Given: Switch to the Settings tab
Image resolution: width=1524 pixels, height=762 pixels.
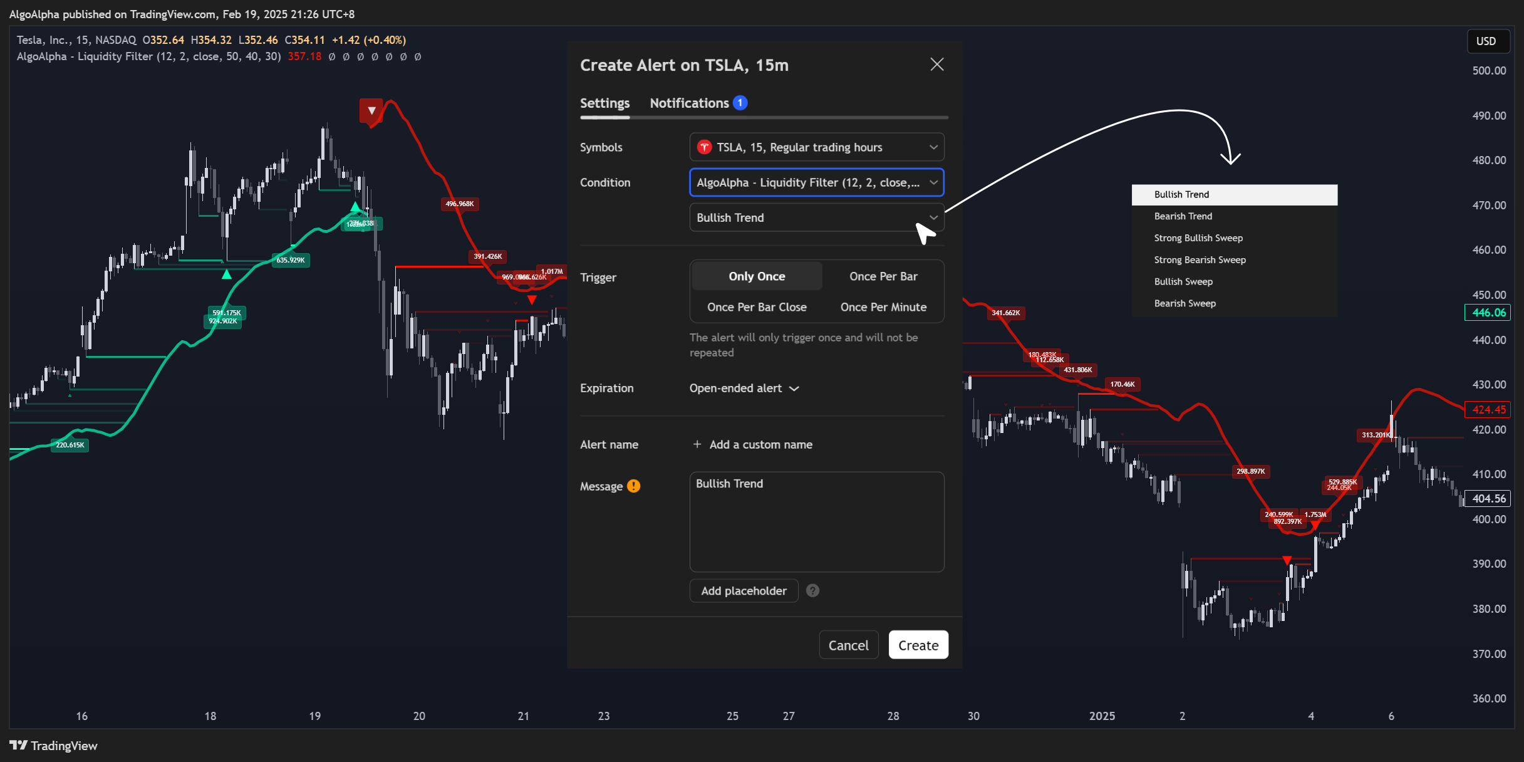Looking at the screenshot, I should click(x=604, y=103).
